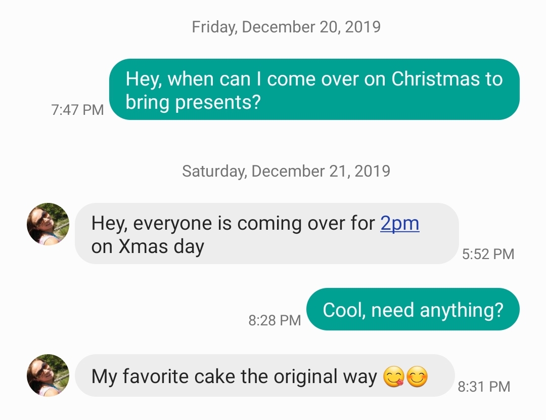This screenshot has width=546, height=420.
Task: Tap the 8:28 PM timestamp
Action: (275, 320)
